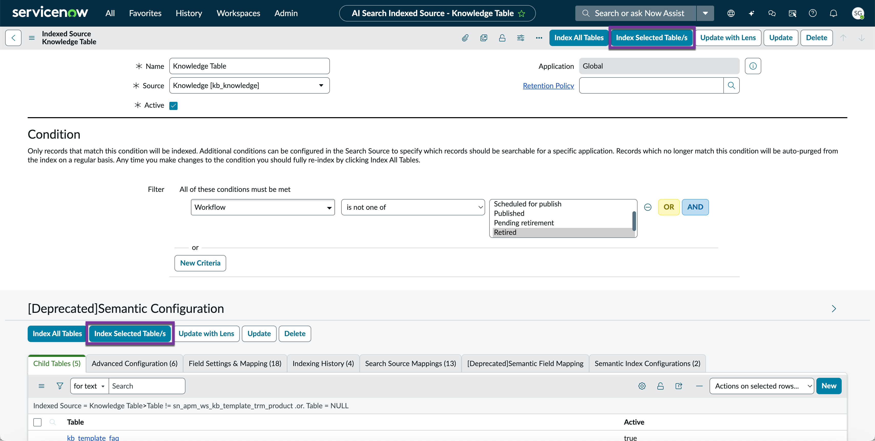Add an OR condition

(669, 207)
